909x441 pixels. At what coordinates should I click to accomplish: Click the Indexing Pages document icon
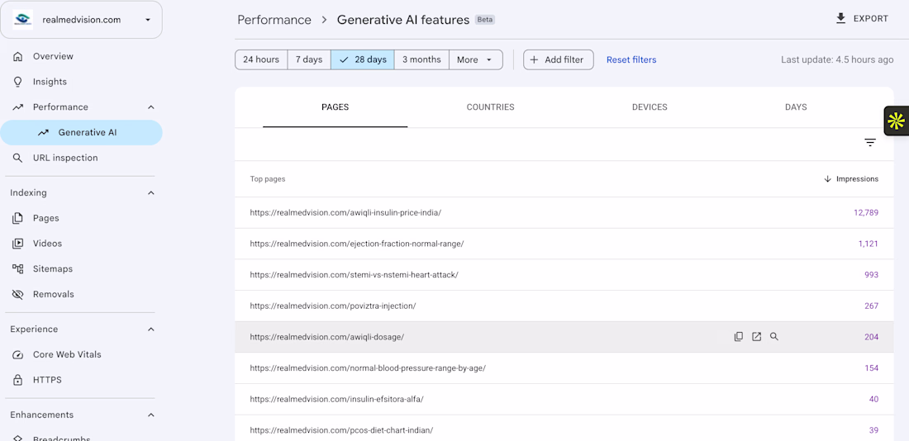[18, 218]
